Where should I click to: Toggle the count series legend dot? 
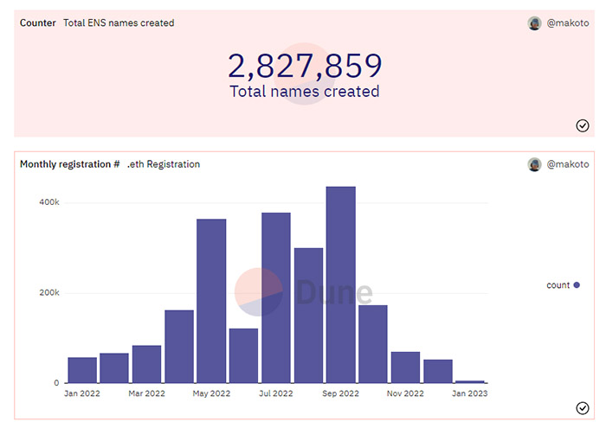[x=577, y=285]
